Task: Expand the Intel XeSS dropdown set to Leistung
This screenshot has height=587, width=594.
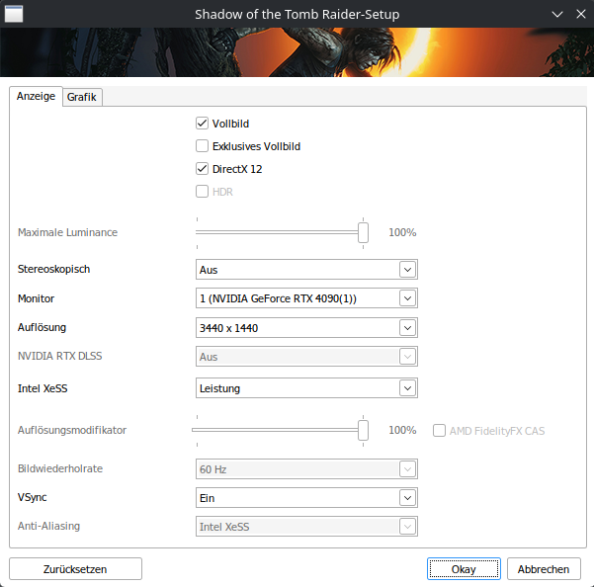Action: click(306, 388)
